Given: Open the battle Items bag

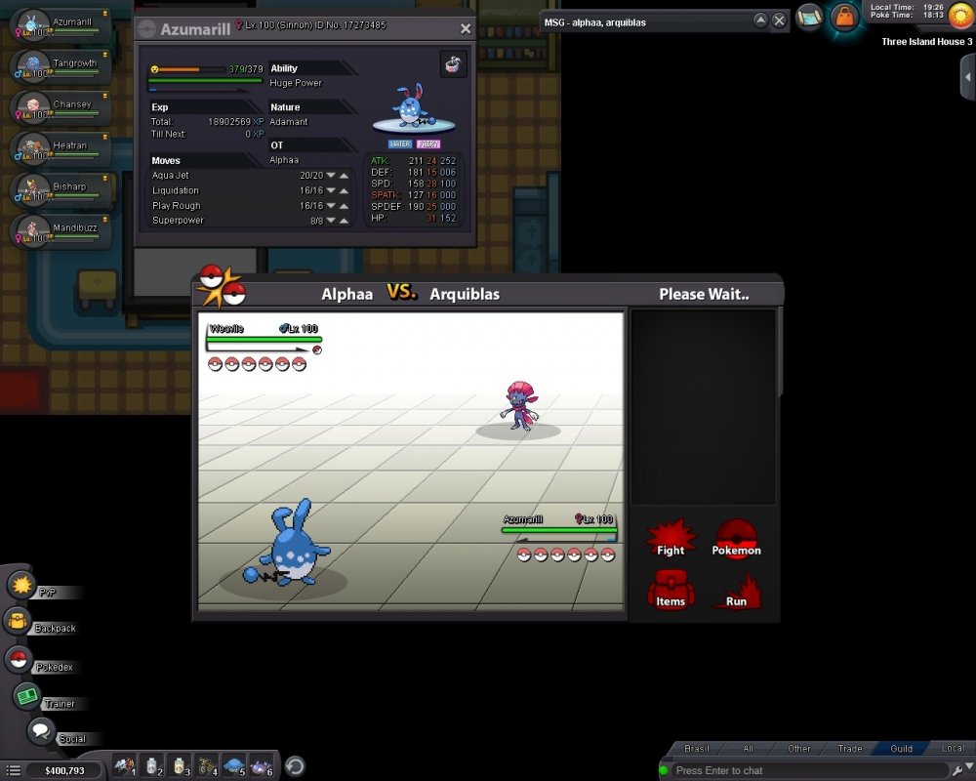Looking at the screenshot, I should point(671,590).
